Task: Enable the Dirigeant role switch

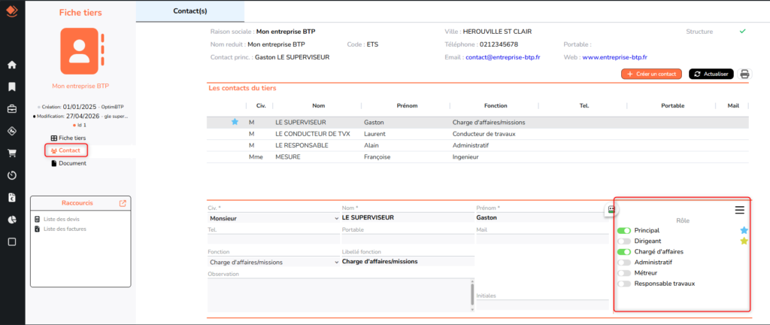Action: point(624,241)
